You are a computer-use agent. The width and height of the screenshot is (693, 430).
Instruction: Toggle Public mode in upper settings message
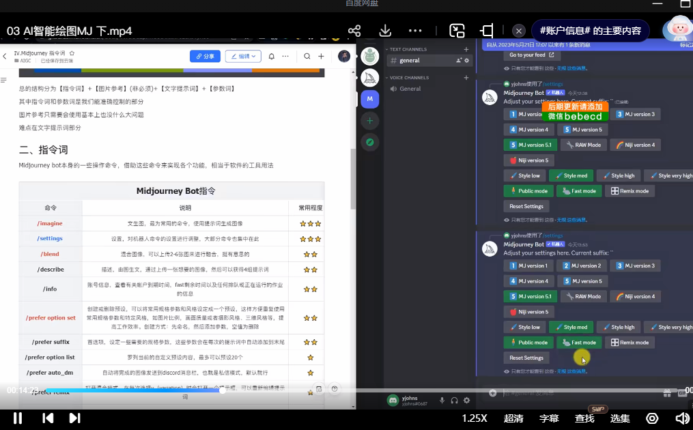(x=528, y=191)
